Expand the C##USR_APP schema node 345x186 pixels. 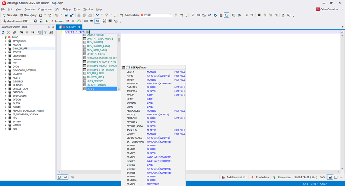point(6,48)
